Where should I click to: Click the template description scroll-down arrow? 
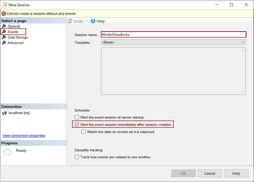(x=242, y=92)
